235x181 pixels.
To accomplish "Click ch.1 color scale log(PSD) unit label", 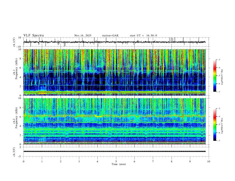I will coord(222,77).
